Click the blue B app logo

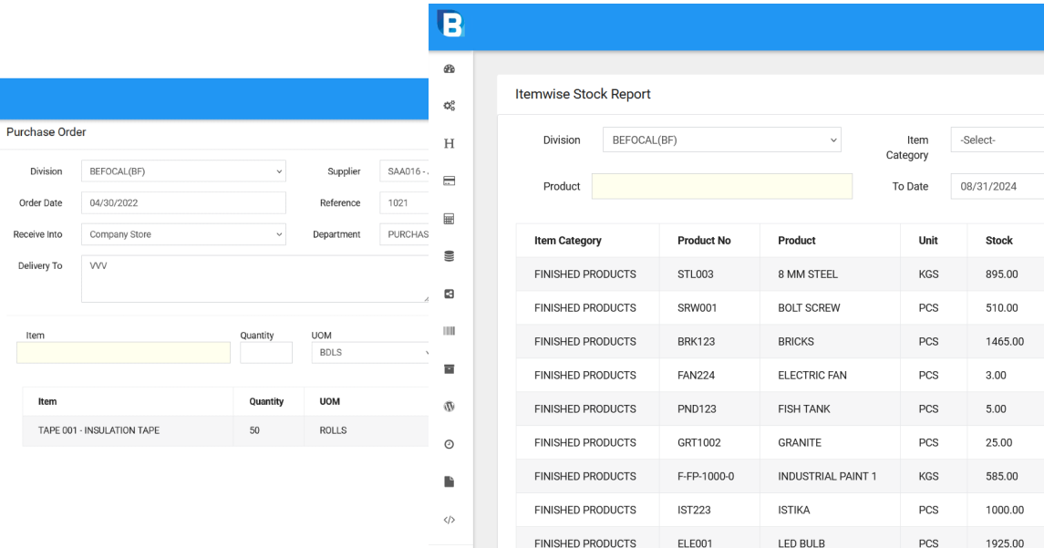point(450,23)
